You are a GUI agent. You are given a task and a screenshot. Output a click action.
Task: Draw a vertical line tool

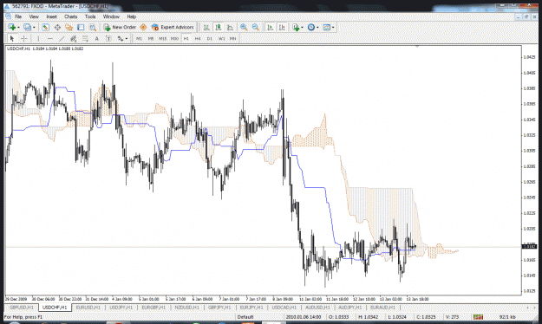point(38,38)
